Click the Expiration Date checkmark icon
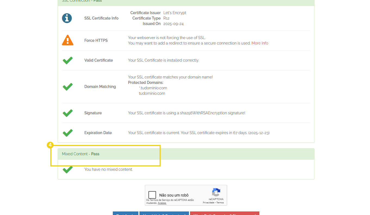370x215 pixels. [x=67, y=133]
